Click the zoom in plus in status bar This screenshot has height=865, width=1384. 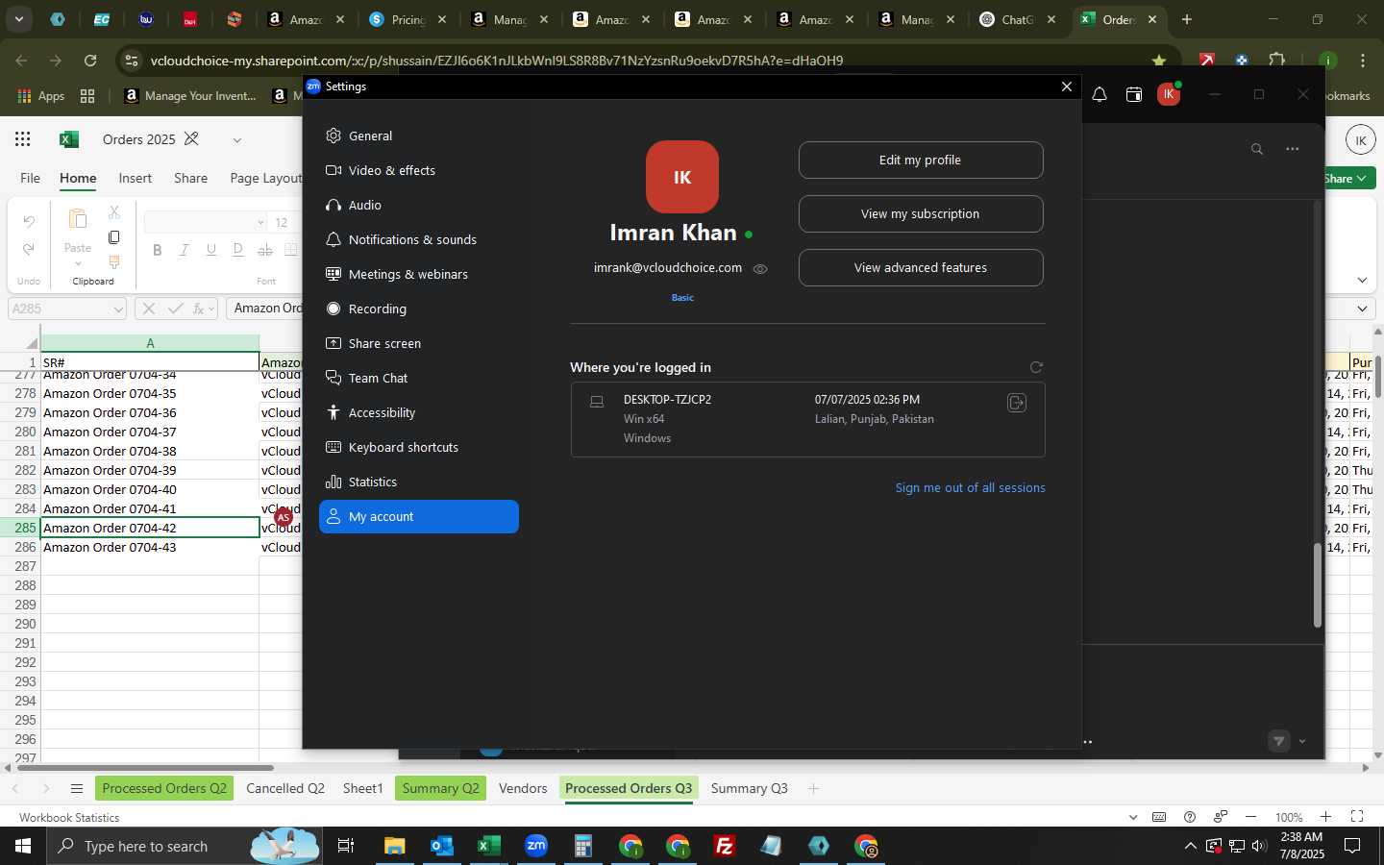1325,817
